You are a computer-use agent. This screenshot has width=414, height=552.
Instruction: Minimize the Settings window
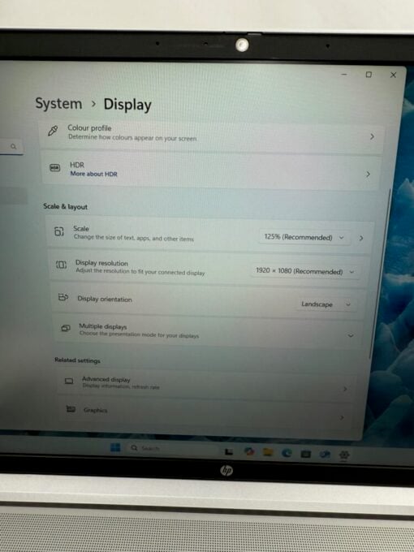pyautogui.click(x=344, y=75)
